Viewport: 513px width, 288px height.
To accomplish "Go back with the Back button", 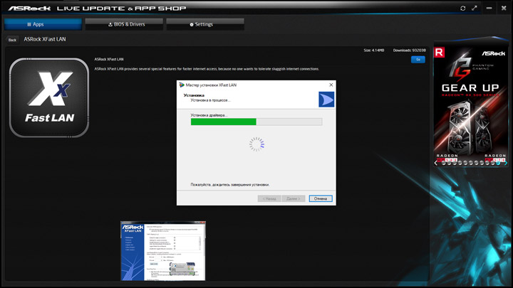I will pyautogui.click(x=12, y=40).
